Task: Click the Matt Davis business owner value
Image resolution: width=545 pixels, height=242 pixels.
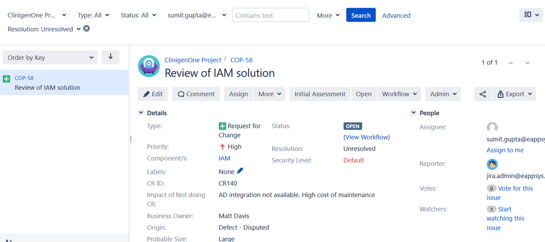Action: pyautogui.click(x=234, y=216)
